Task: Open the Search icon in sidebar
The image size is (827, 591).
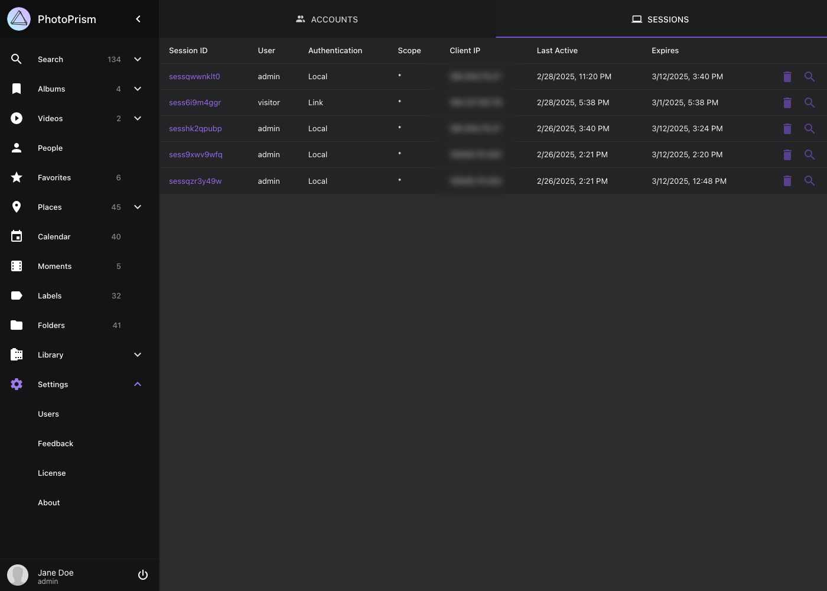Action: tap(17, 59)
